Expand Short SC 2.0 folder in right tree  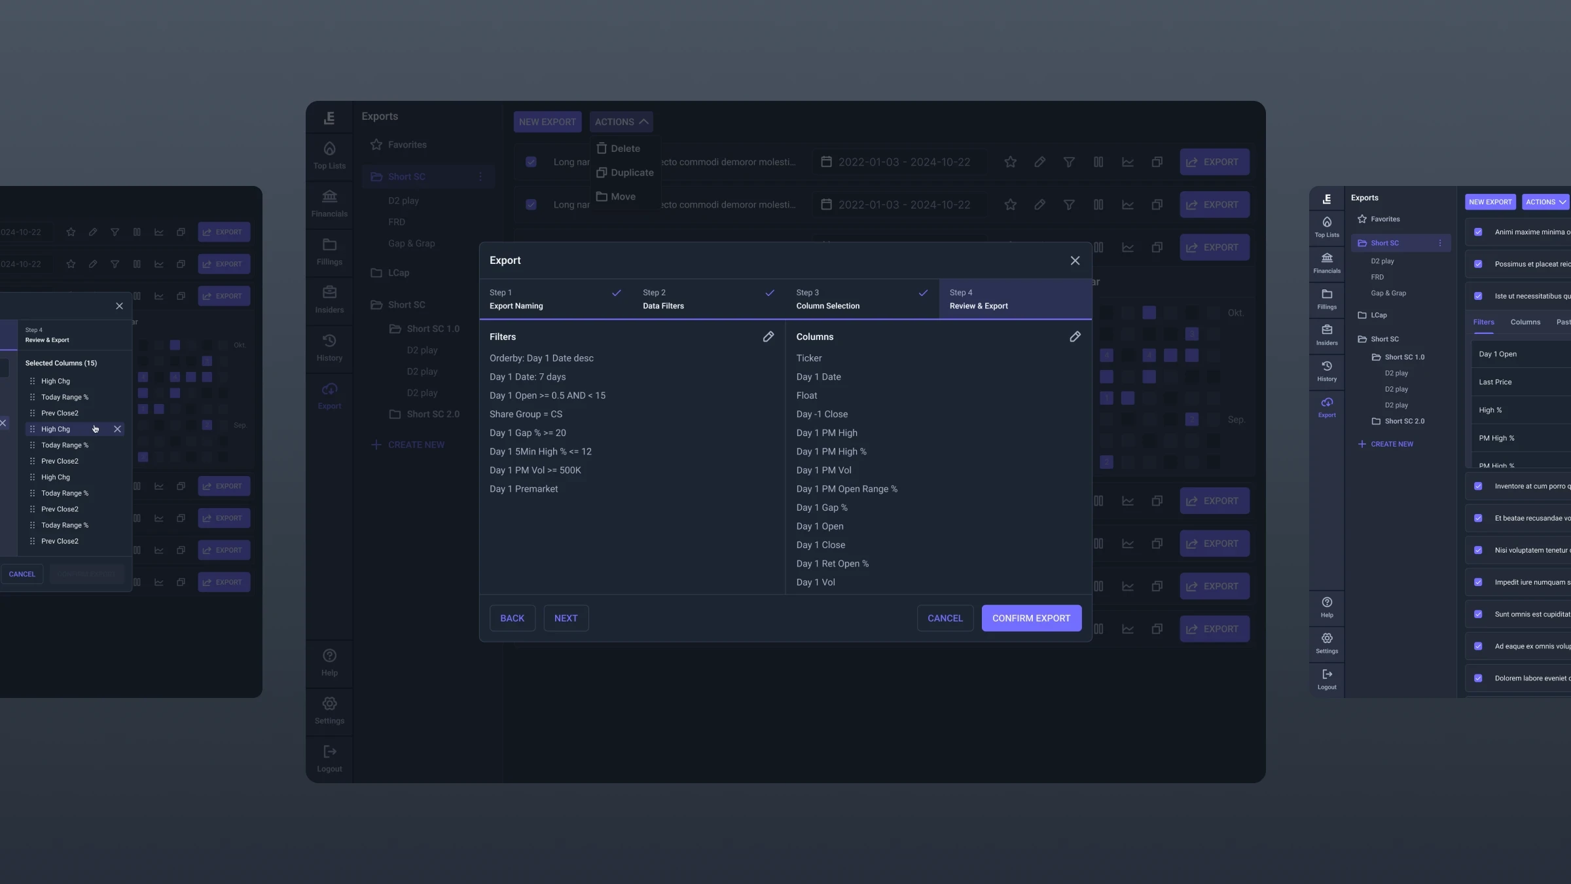(1404, 421)
